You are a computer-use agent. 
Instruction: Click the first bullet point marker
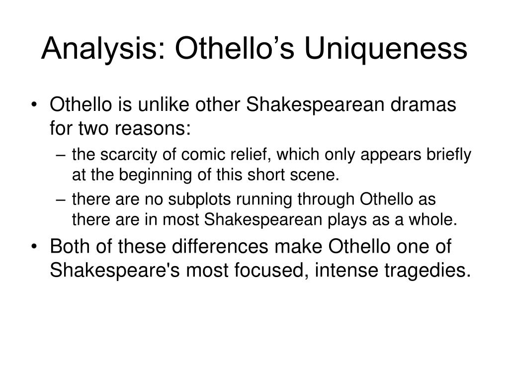click(x=34, y=104)
